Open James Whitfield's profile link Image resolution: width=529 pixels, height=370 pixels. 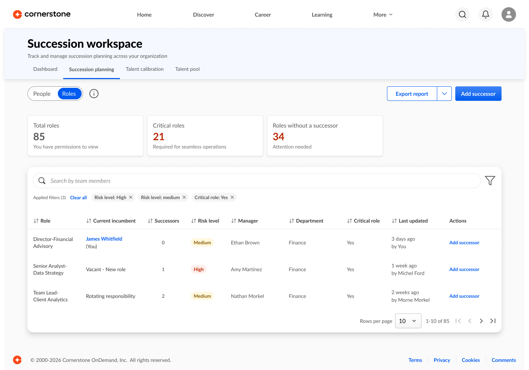pos(104,239)
